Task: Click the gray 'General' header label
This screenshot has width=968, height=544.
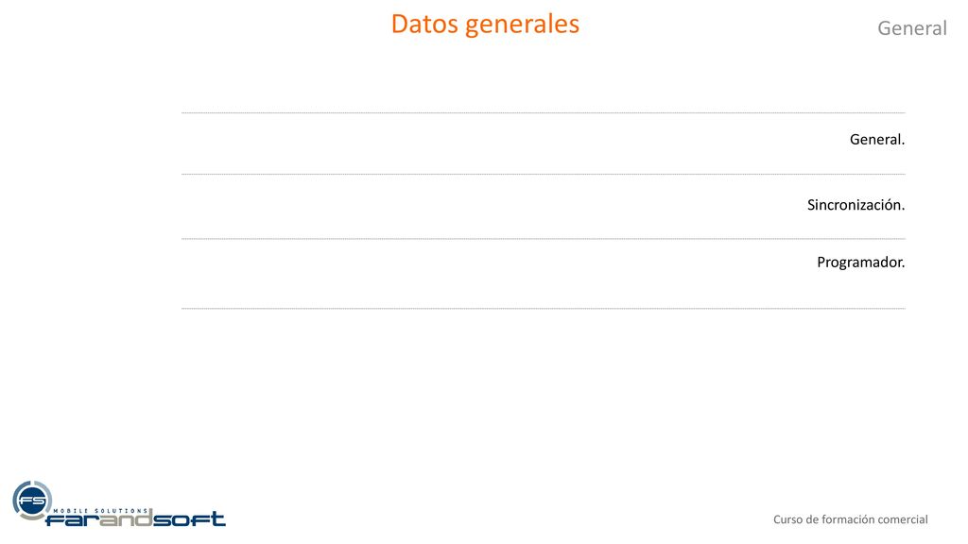Action: (x=912, y=27)
